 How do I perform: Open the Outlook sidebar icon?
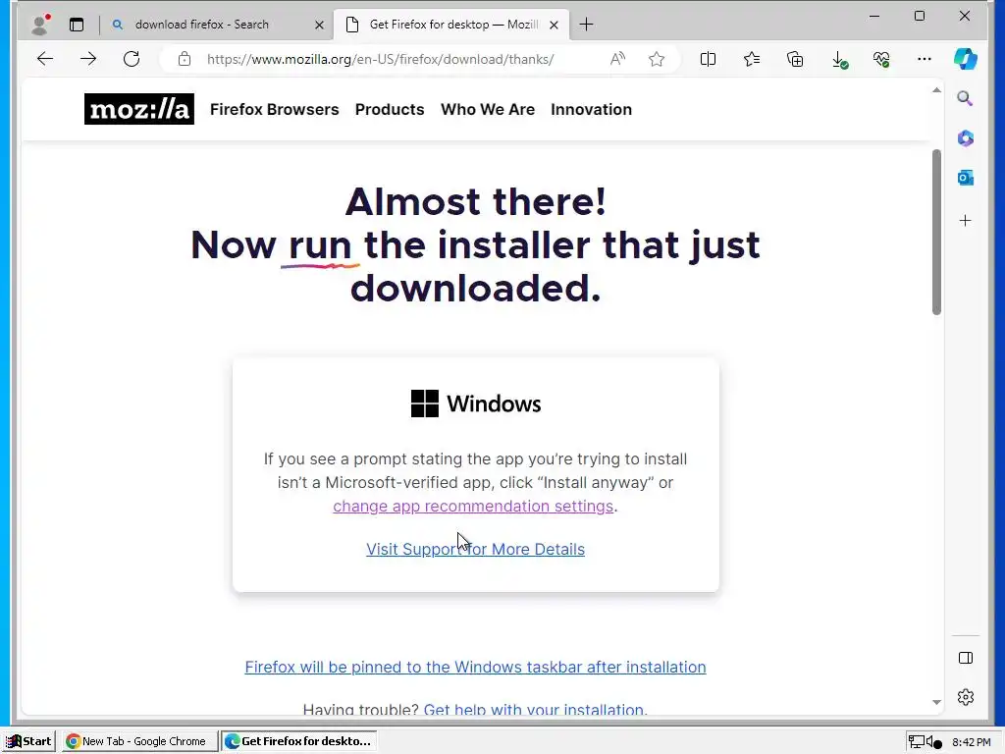[966, 178]
